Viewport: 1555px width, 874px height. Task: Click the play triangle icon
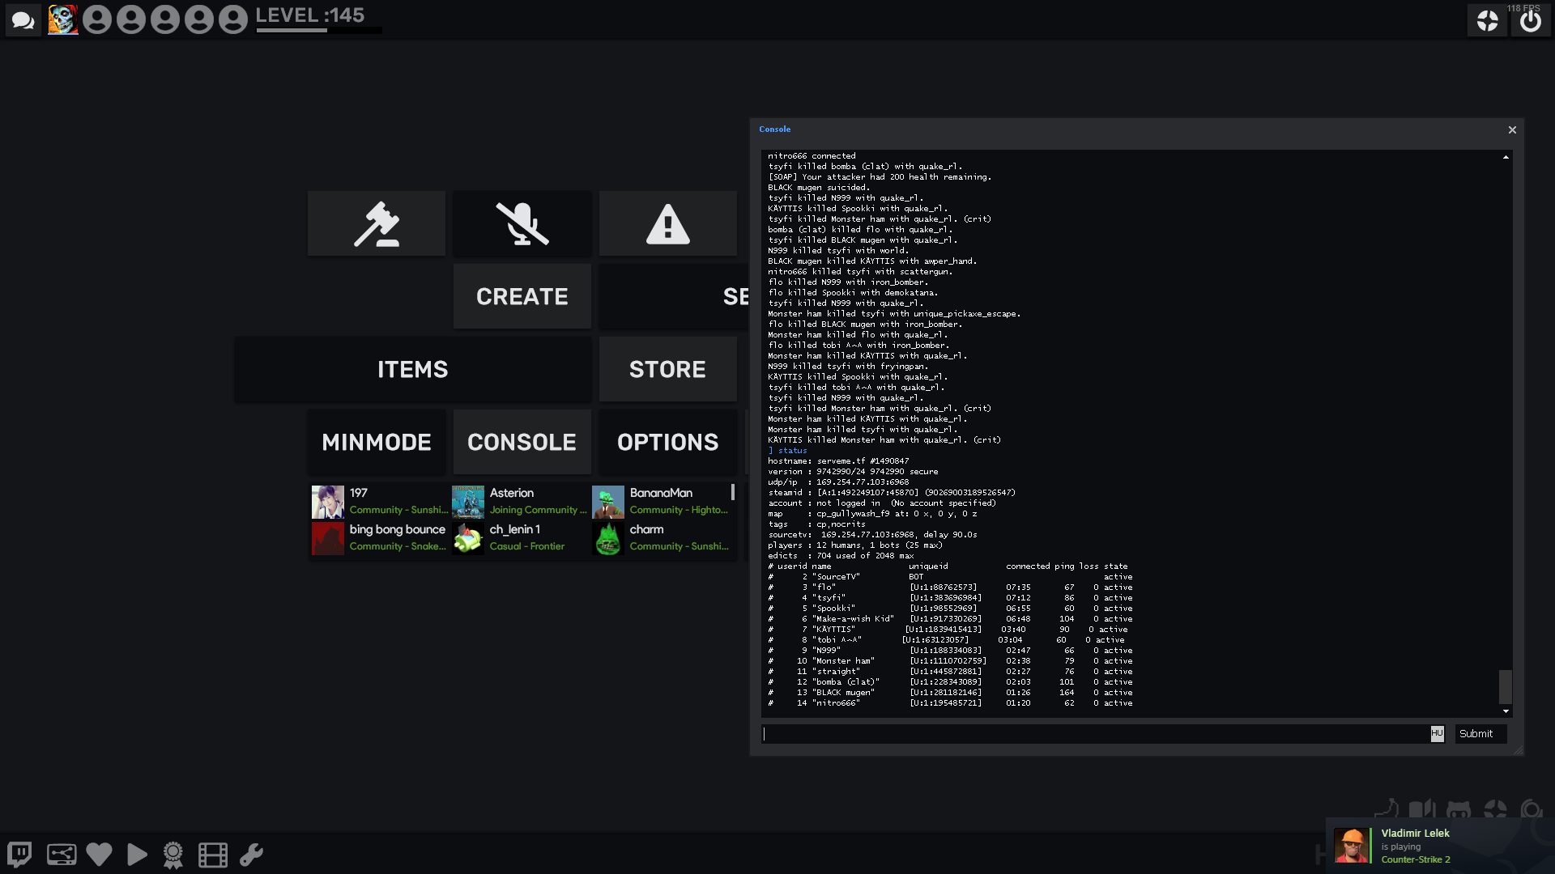tap(137, 855)
